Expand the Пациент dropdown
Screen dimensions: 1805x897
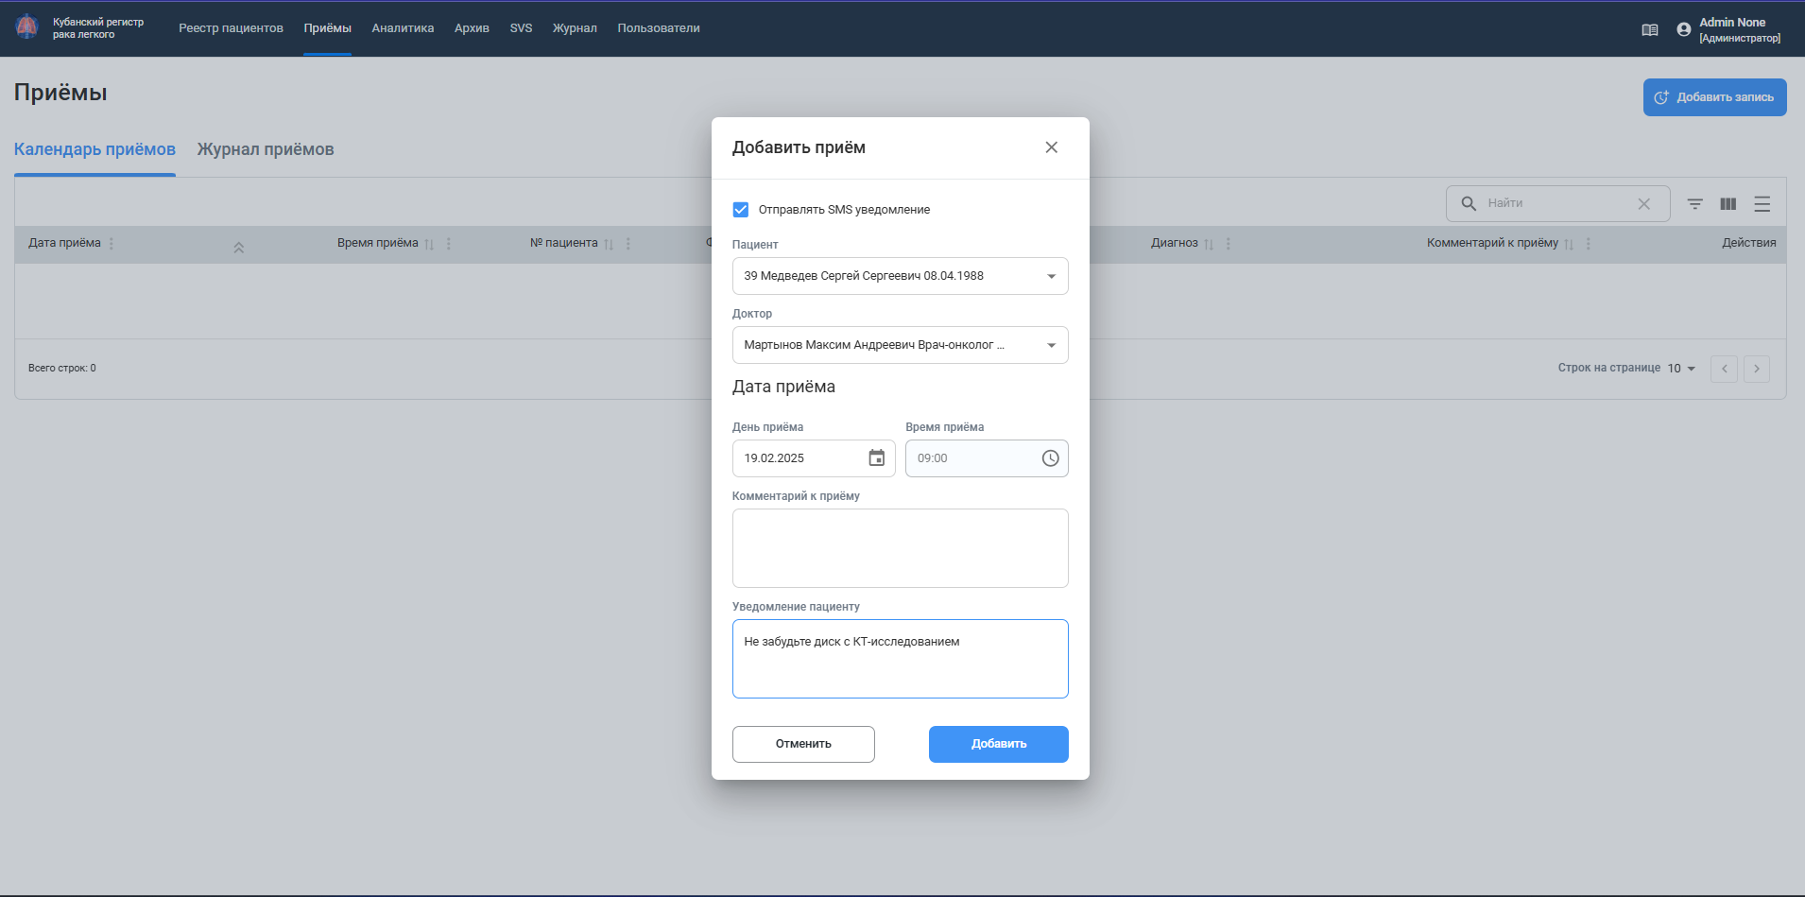1051,276
